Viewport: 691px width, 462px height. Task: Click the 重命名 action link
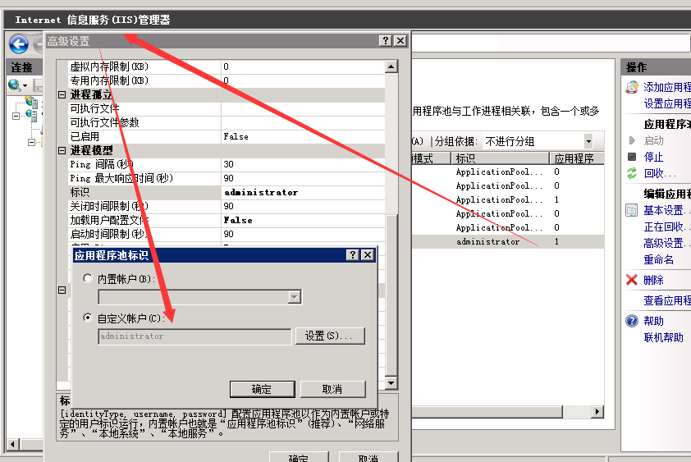[x=658, y=259]
